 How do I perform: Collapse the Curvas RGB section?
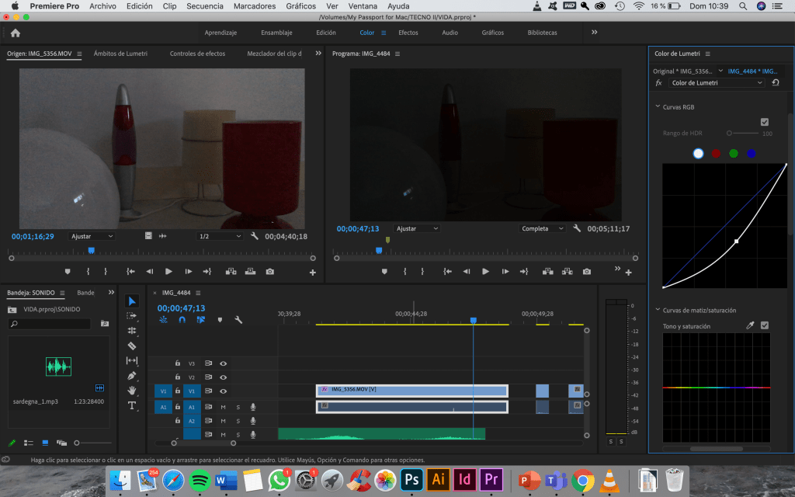[657, 106]
